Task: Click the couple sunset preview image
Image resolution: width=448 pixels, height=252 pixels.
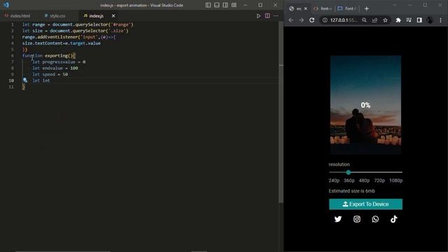Action: click(x=365, y=105)
